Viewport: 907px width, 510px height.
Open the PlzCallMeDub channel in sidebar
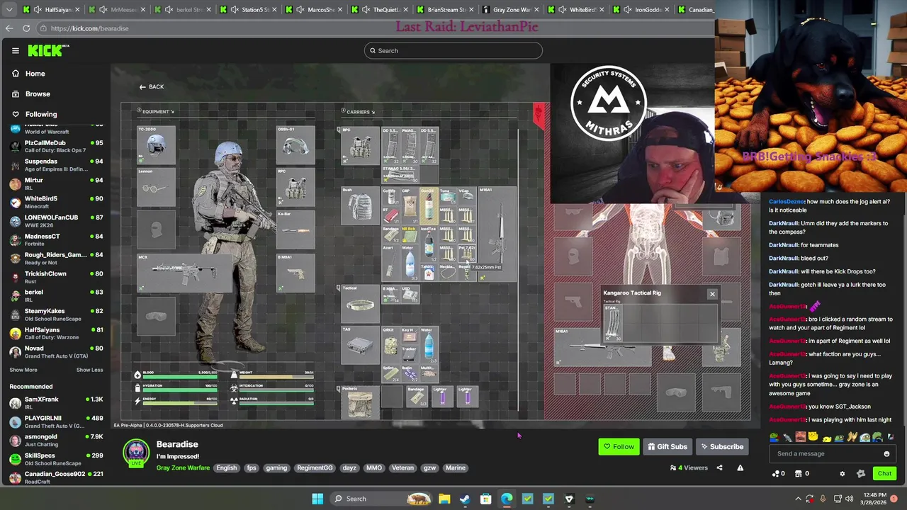pos(57,146)
